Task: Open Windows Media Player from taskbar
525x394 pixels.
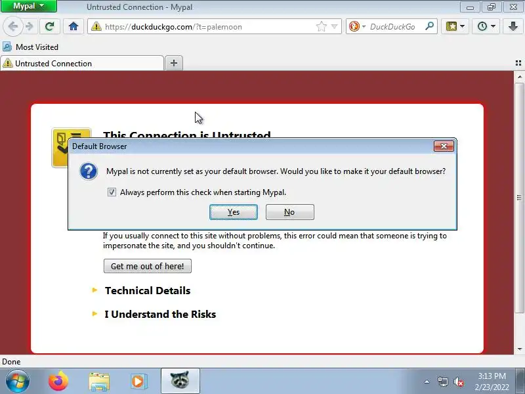Action: tap(138, 382)
